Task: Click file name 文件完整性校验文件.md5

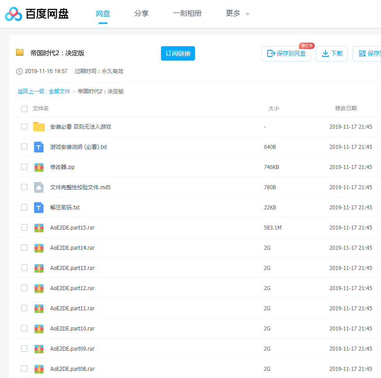Action: click(x=80, y=187)
